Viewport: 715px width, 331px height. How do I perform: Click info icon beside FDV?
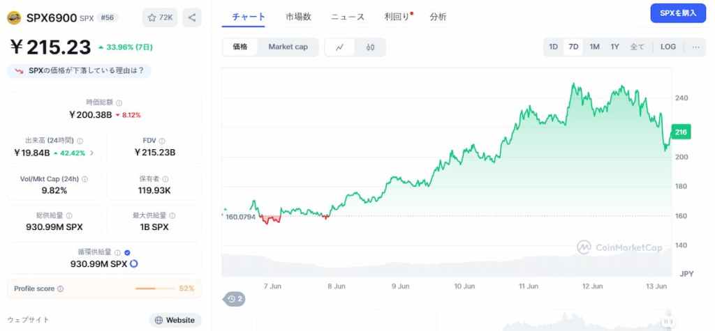[162, 141]
